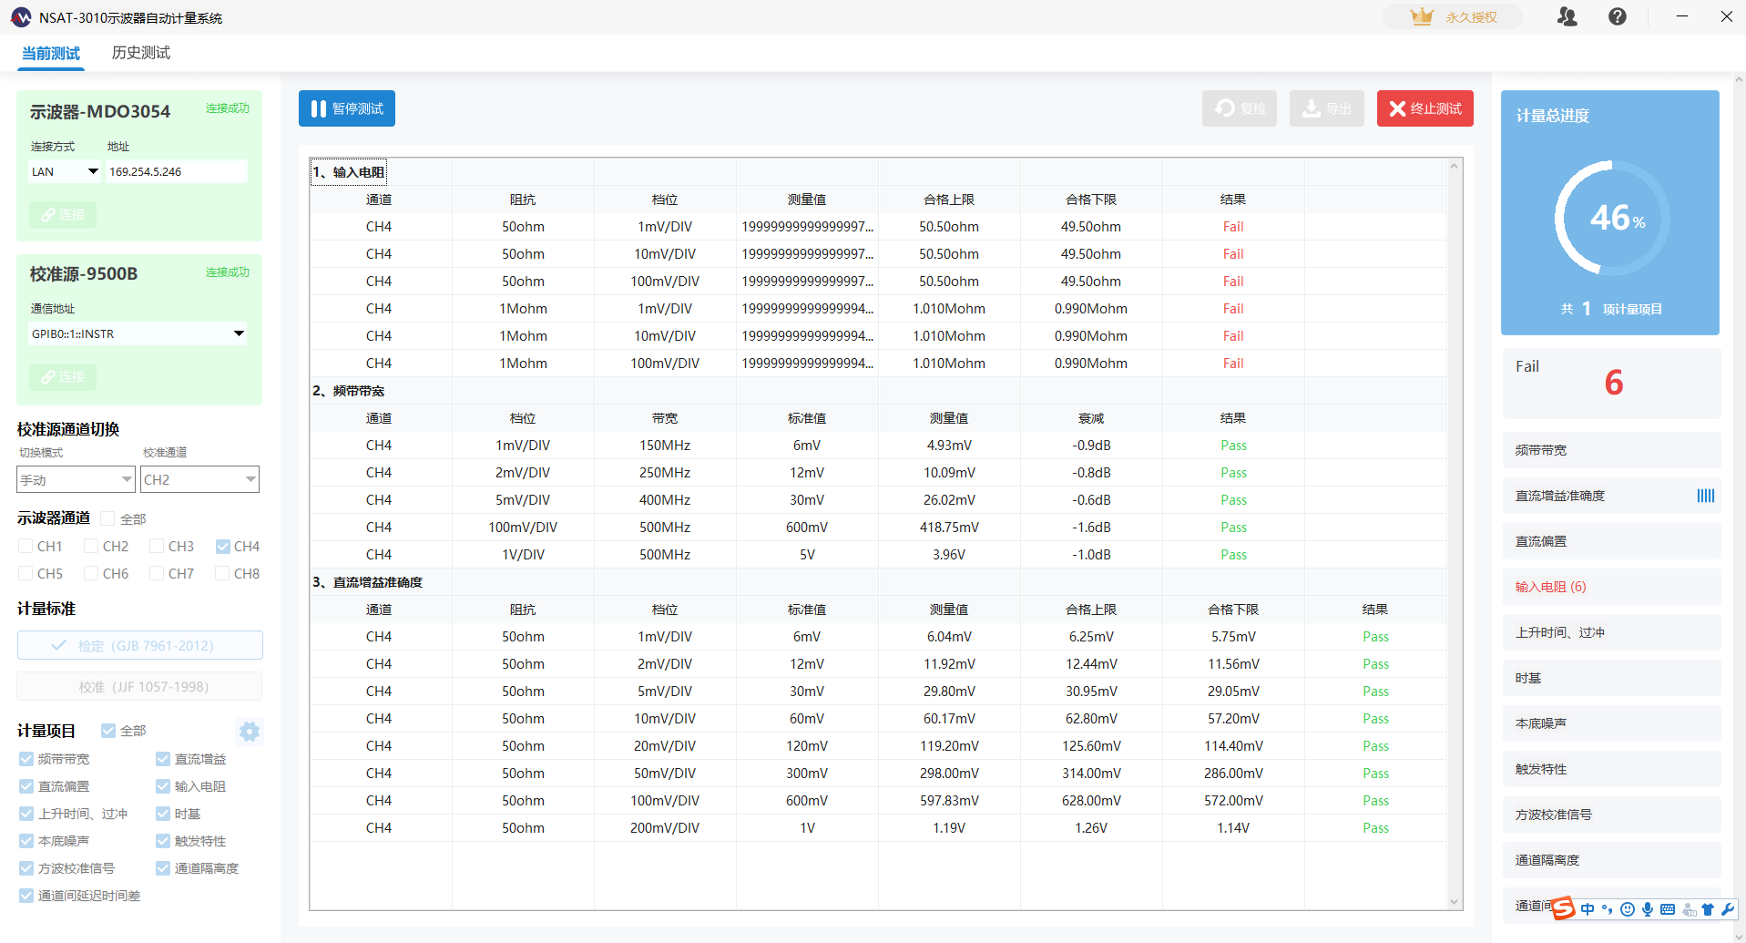
Task: Expand the GPIB0::1::INSTR address dropdown
Action: click(138, 333)
